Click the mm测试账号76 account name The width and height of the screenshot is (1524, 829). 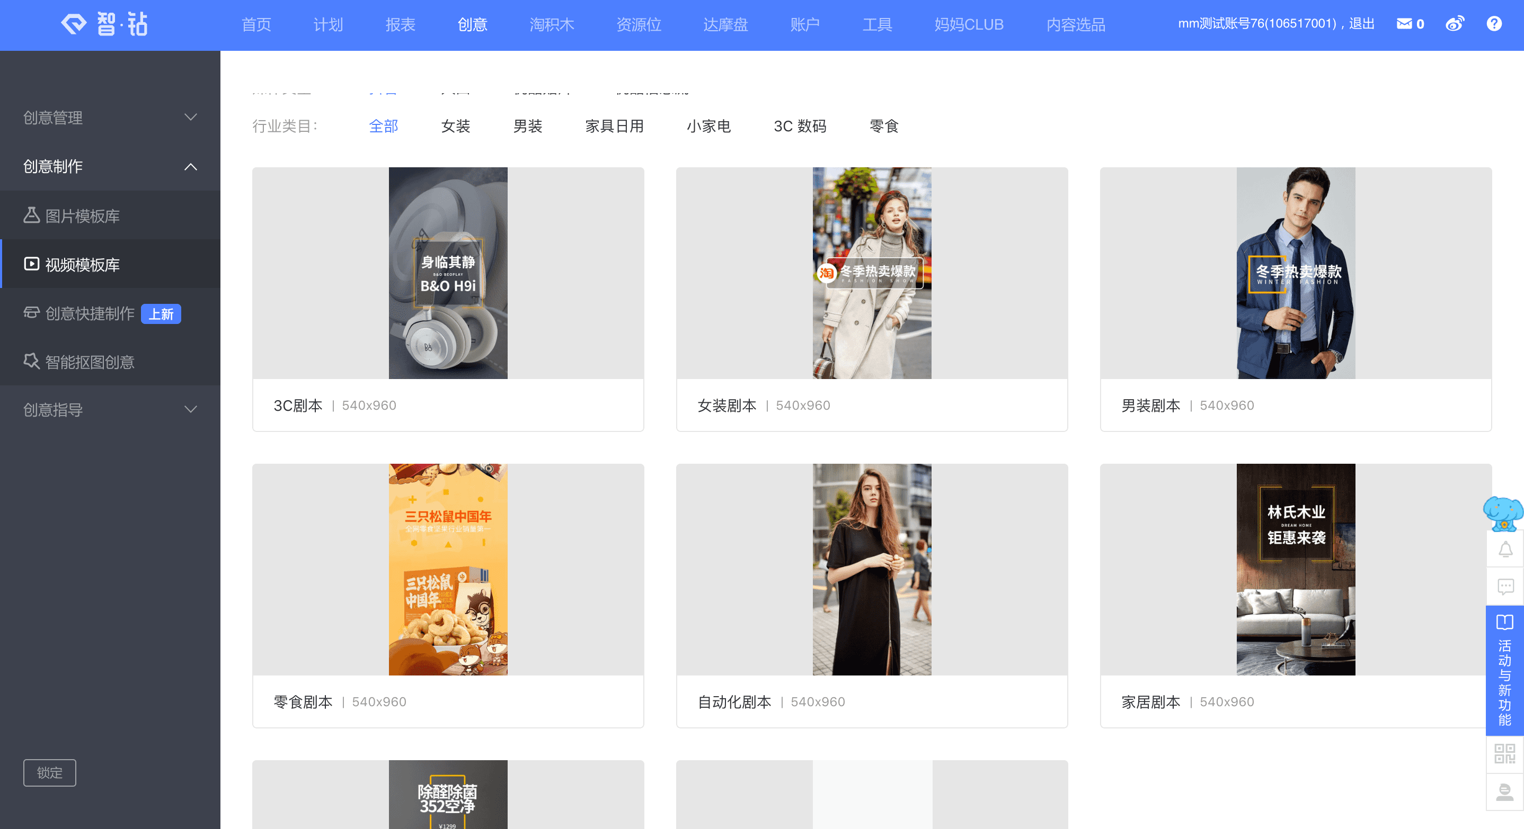pyautogui.click(x=1257, y=24)
